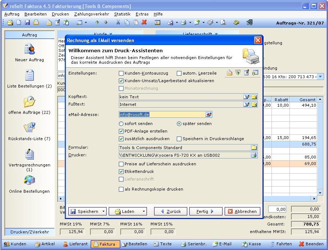Screen dimensions: 328x250
Task: Expand the Laden button dropdown arrow
Action: pyautogui.click(x=144, y=211)
